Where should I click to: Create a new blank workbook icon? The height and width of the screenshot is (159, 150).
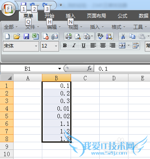pyautogui.click(x=8, y=36)
